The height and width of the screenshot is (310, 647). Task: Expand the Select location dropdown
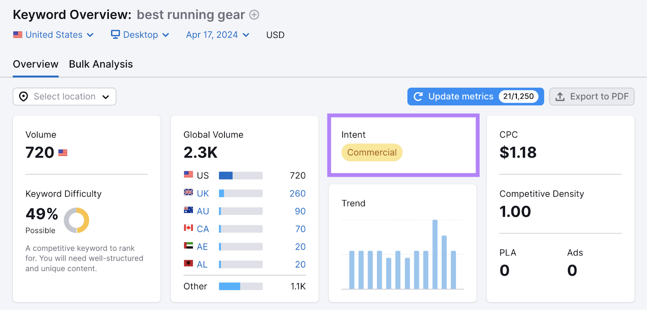coord(65,97)
